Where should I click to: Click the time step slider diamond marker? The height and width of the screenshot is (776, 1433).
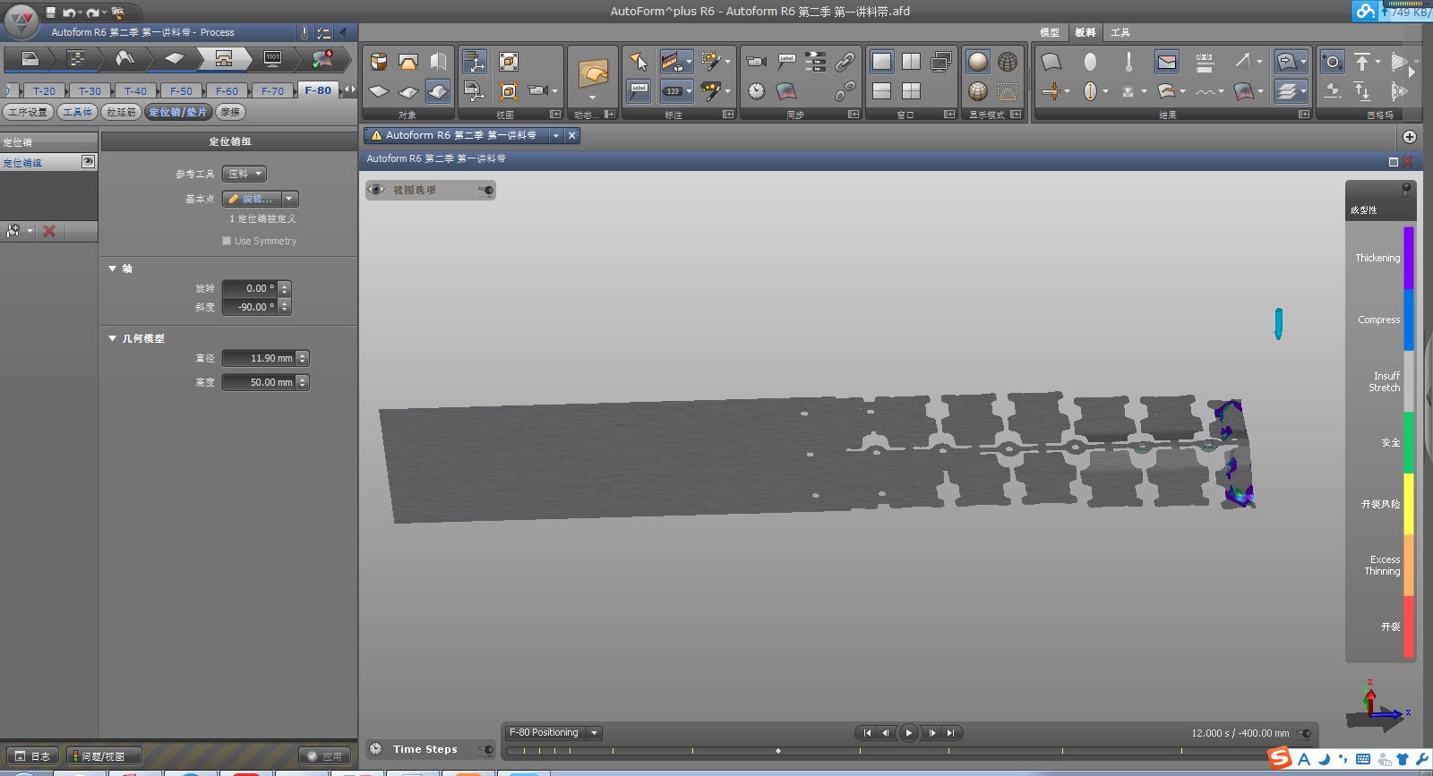click(x=777, y=751)
